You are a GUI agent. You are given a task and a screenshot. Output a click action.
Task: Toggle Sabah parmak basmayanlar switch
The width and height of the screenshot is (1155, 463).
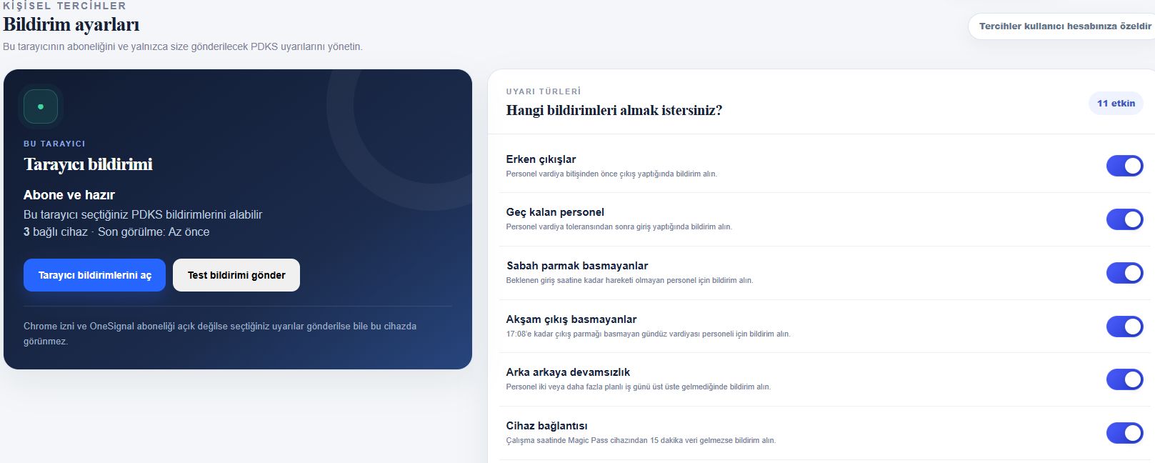click(1124, 273)
